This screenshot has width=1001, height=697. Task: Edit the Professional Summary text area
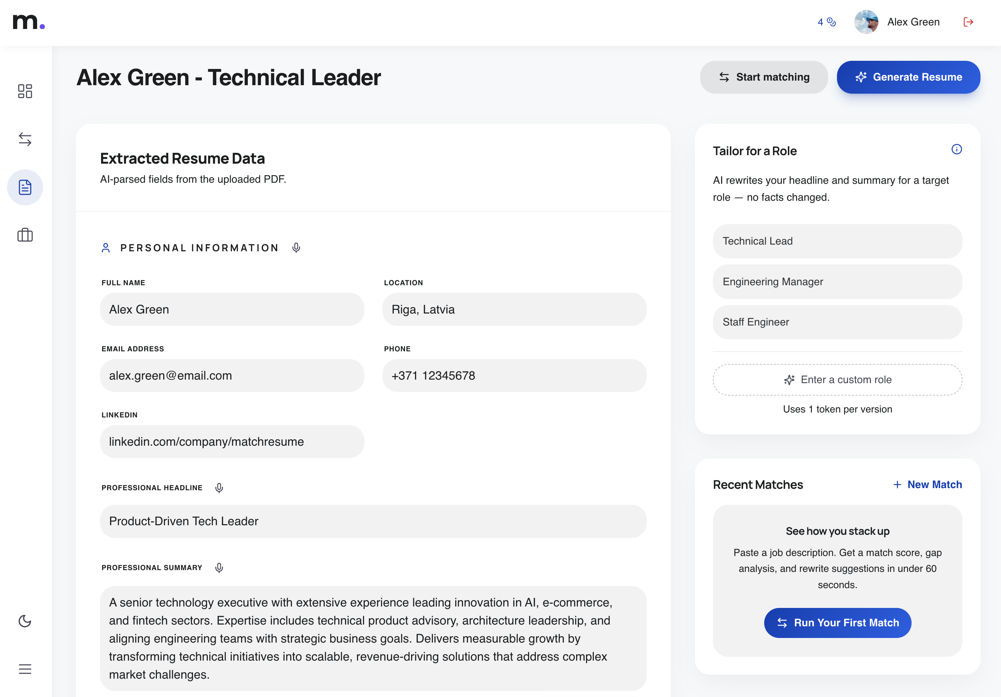[x=373, y=638]
